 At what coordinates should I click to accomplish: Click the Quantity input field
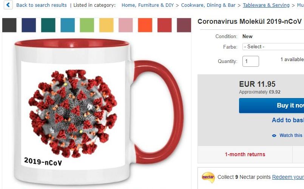pos(250,61)
